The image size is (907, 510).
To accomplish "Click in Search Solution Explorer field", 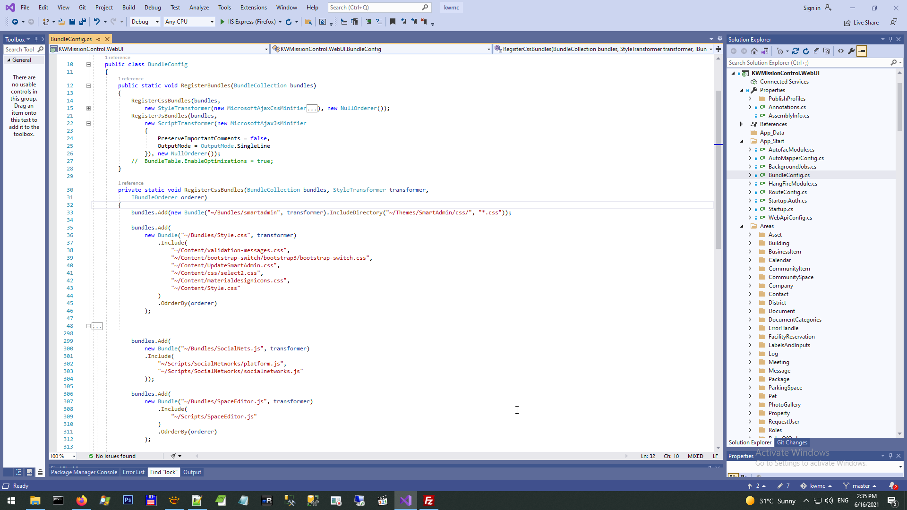I will tap(808, 62).
